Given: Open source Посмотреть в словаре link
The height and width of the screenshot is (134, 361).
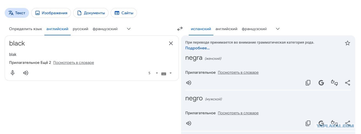Looking at the screenshot, I should pyautogui.click(x=73, y=62).
